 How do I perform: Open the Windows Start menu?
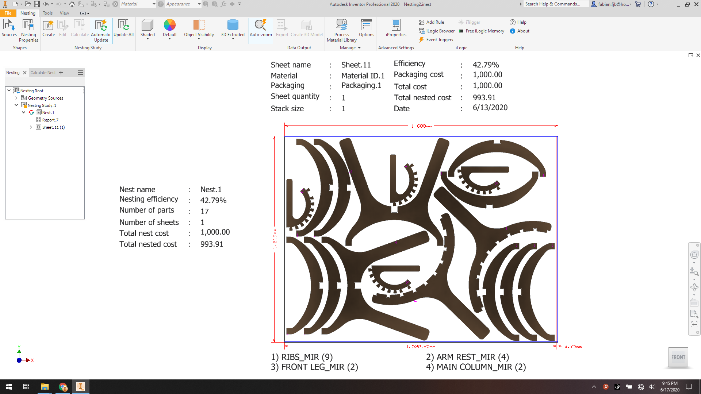pyautogui.click(x=9, y=387)
